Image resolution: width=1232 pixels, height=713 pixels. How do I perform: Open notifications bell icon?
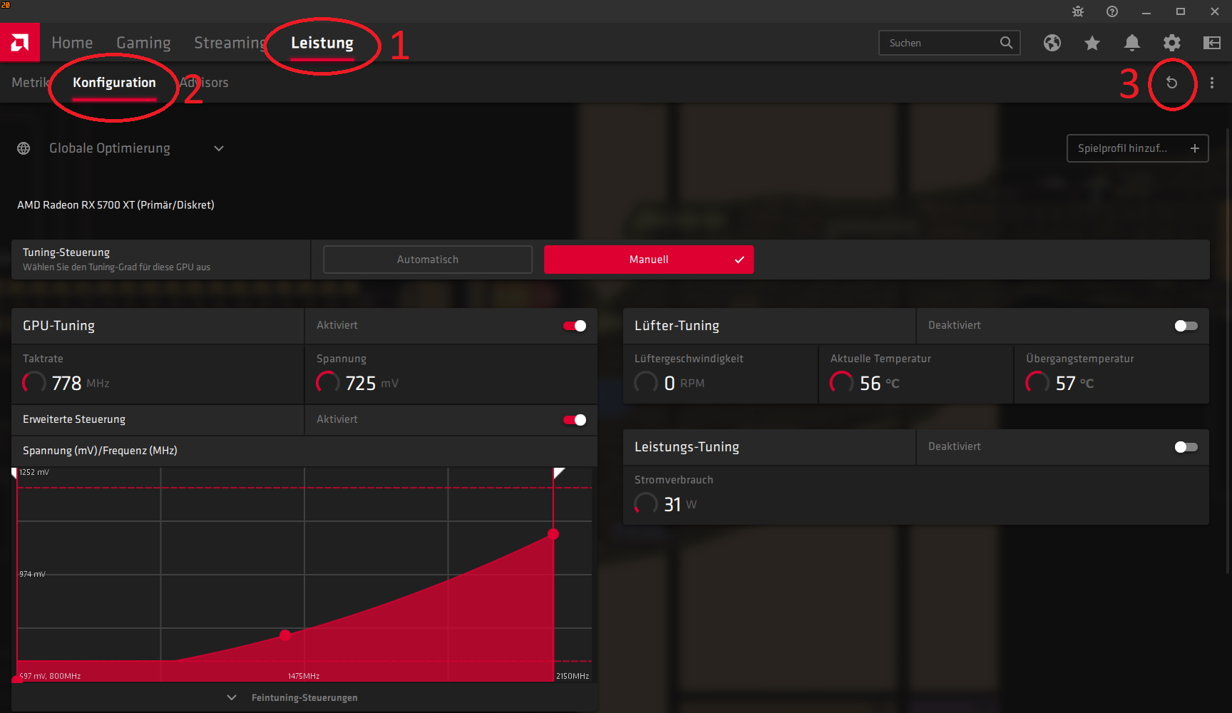(x=1132, y=43)
